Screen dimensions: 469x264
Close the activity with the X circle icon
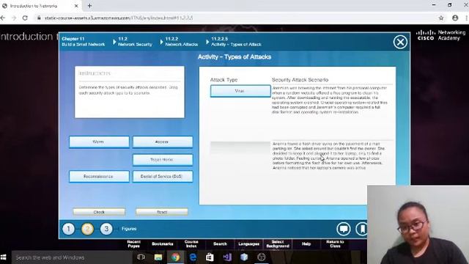[400, 42]
